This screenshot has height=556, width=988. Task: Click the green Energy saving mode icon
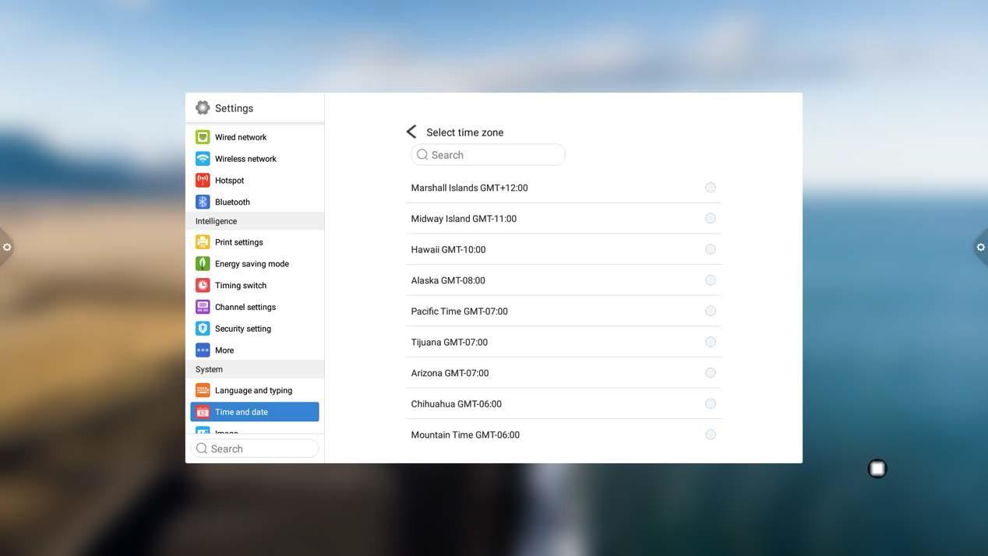click(x=203, y=264)
